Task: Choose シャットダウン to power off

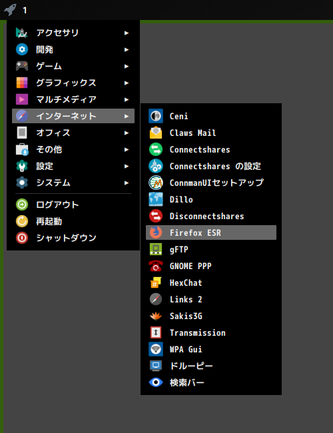Action: (x=73, y=238)
